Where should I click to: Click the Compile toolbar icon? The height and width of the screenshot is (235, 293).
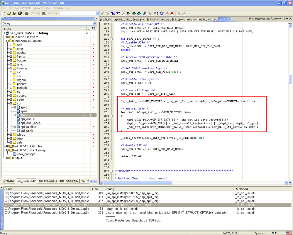(x=156, y=14)
